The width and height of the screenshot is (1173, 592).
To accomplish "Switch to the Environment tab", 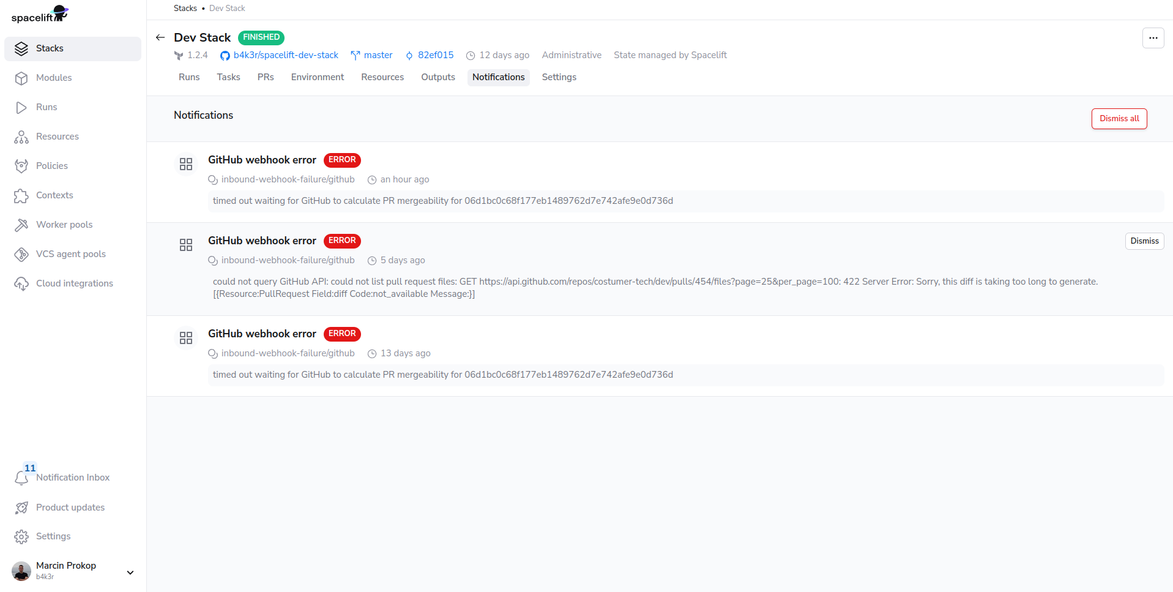I will pyautogui.click(x=317, y=77).
